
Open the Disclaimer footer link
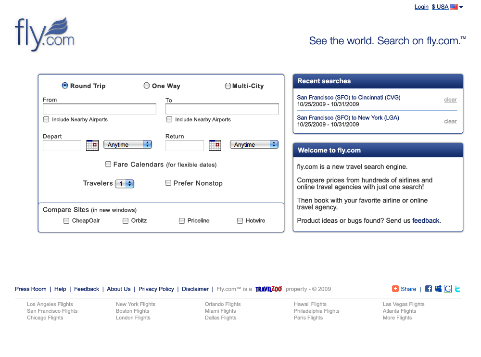pyautogui.click(x=195, y=289)
